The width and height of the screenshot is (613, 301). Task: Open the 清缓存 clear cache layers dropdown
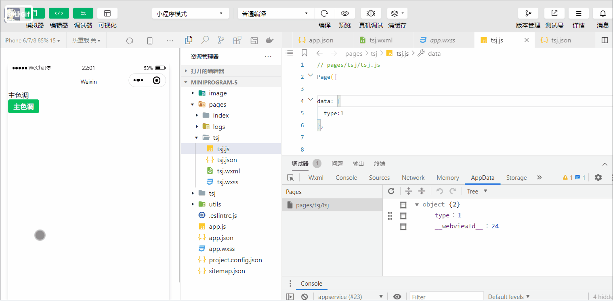pyautogui.click(x=397, y=13)
